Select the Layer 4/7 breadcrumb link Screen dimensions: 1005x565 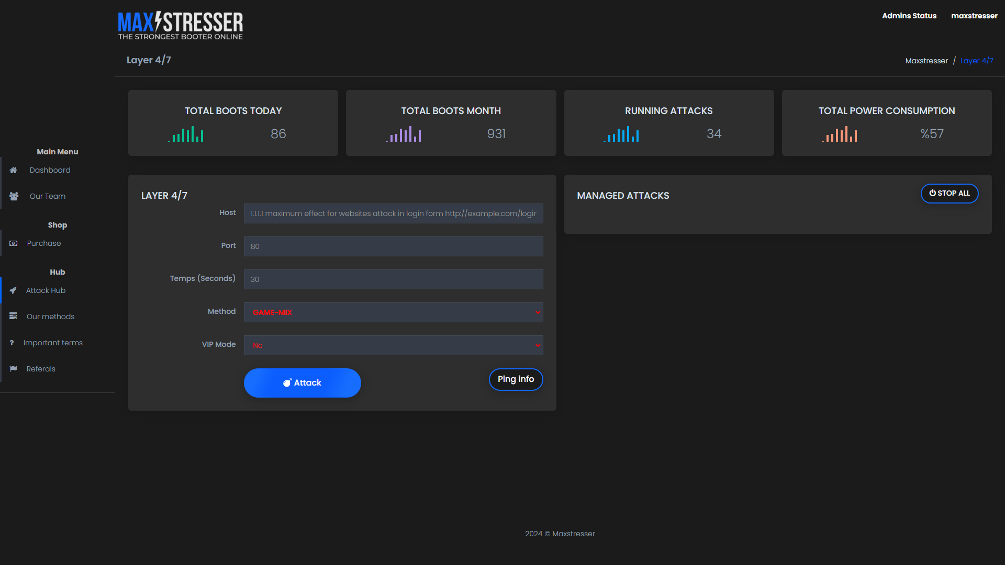pyautogui.click(x=977, y=61)
